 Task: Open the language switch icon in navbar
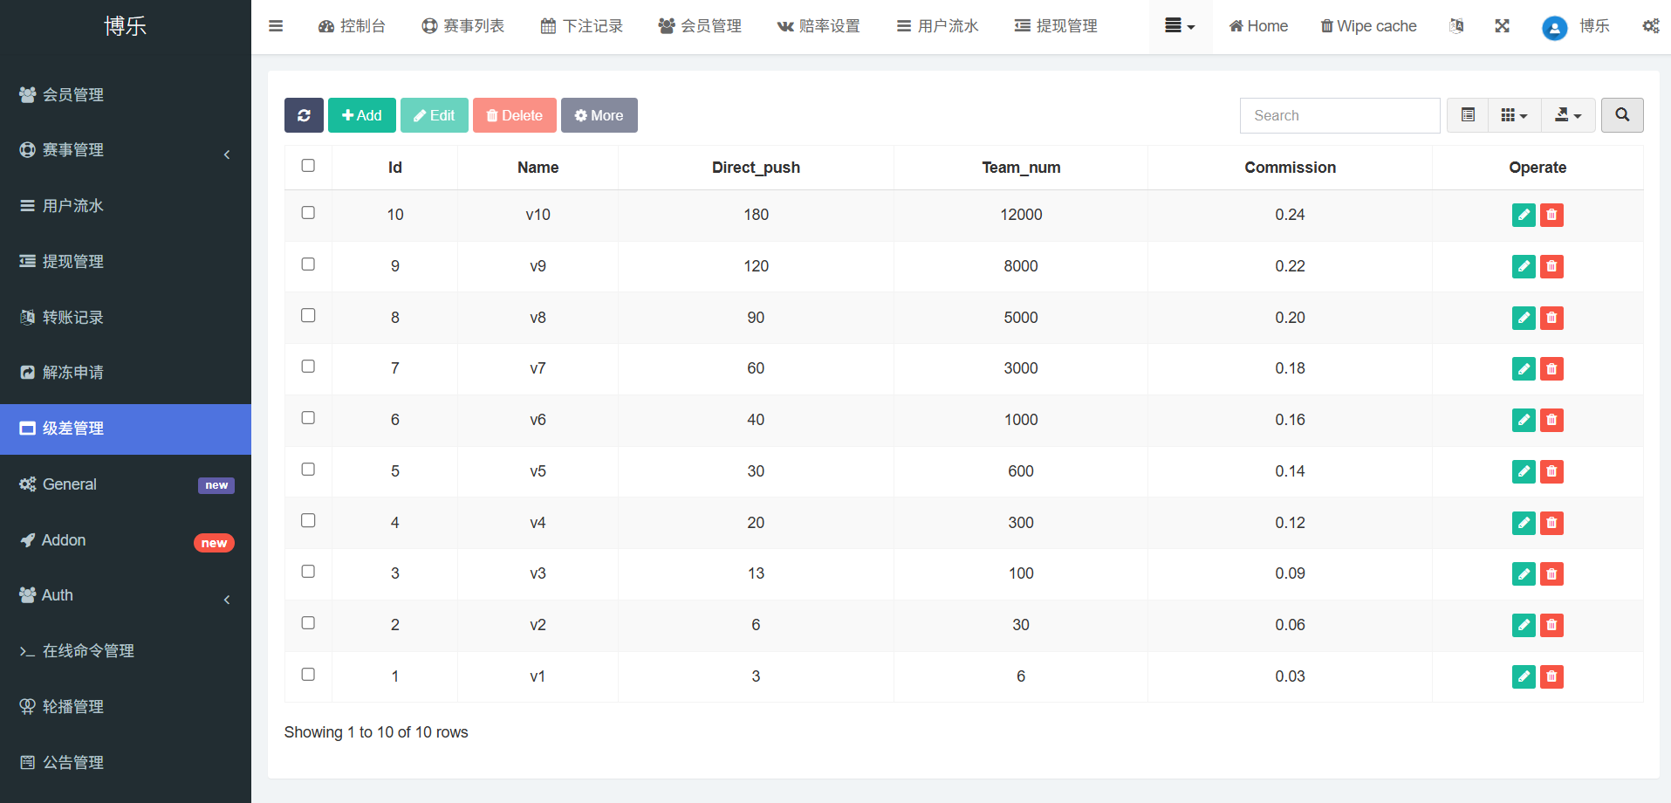click(1456, 26)
